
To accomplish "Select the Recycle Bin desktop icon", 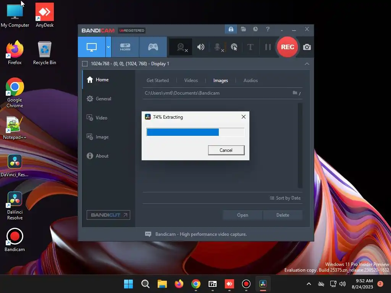I will pyautogui.click(x=45, y=53).
